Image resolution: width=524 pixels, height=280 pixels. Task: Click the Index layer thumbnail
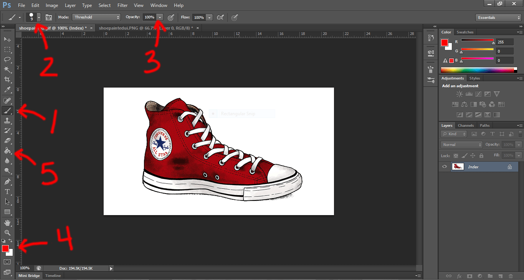(x=458, y=167)
